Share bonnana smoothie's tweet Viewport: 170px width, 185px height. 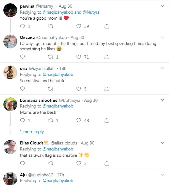107,120
